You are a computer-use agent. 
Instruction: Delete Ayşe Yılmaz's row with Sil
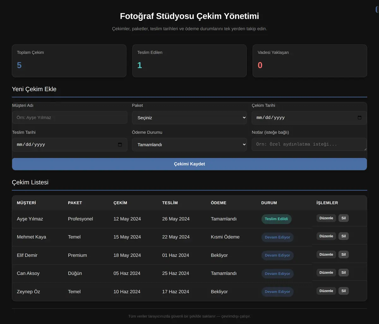344,218
